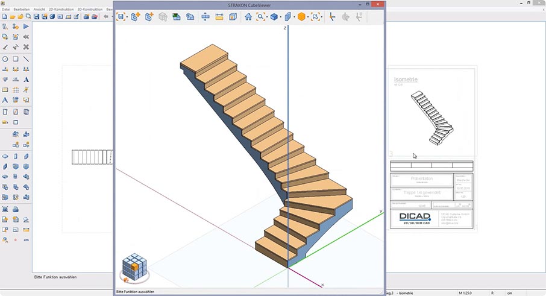This screenshot has width=546, height=296.
Task: Open the Datei menu
Action: click(5, 10)
